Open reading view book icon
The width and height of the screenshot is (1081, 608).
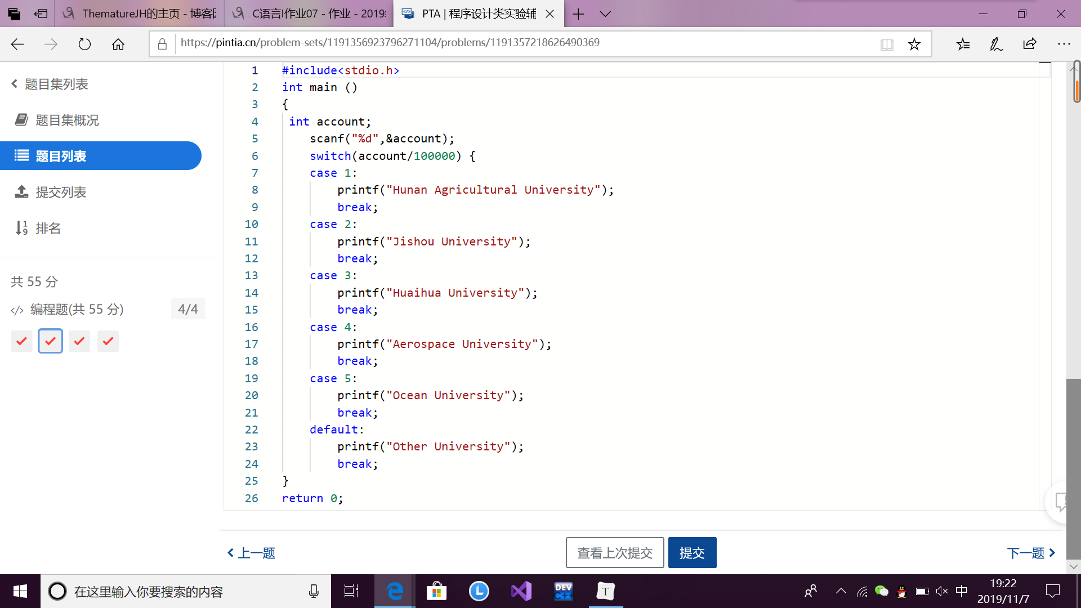887,44
